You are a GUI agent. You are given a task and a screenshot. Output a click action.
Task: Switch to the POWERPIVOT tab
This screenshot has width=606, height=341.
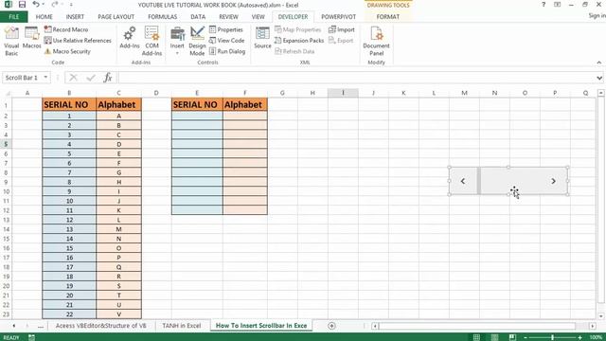[x=339, y=17]
